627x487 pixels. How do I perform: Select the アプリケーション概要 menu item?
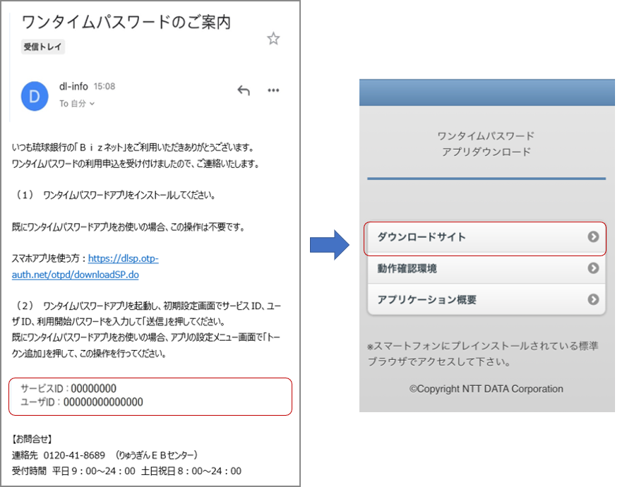tap(426, 299)
